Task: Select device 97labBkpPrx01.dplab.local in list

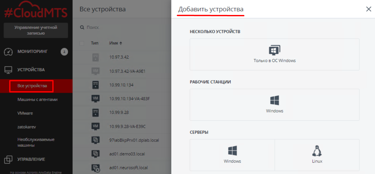Action: click(x=134, y=140)
